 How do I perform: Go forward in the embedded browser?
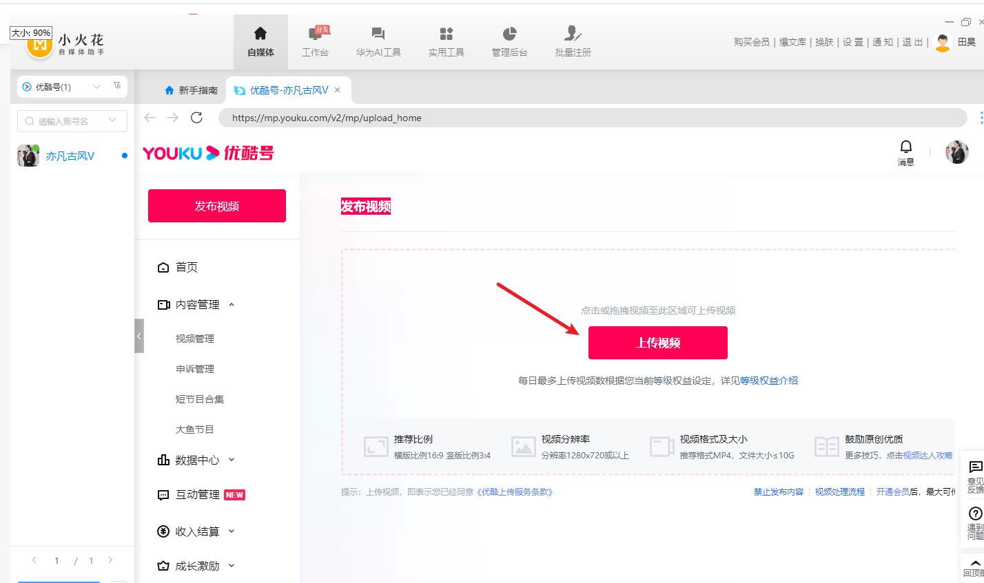tap(173, 118)
